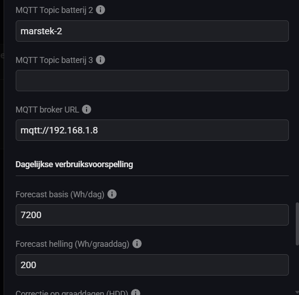Click the MQTT Topic batterij 2 label

54,10
